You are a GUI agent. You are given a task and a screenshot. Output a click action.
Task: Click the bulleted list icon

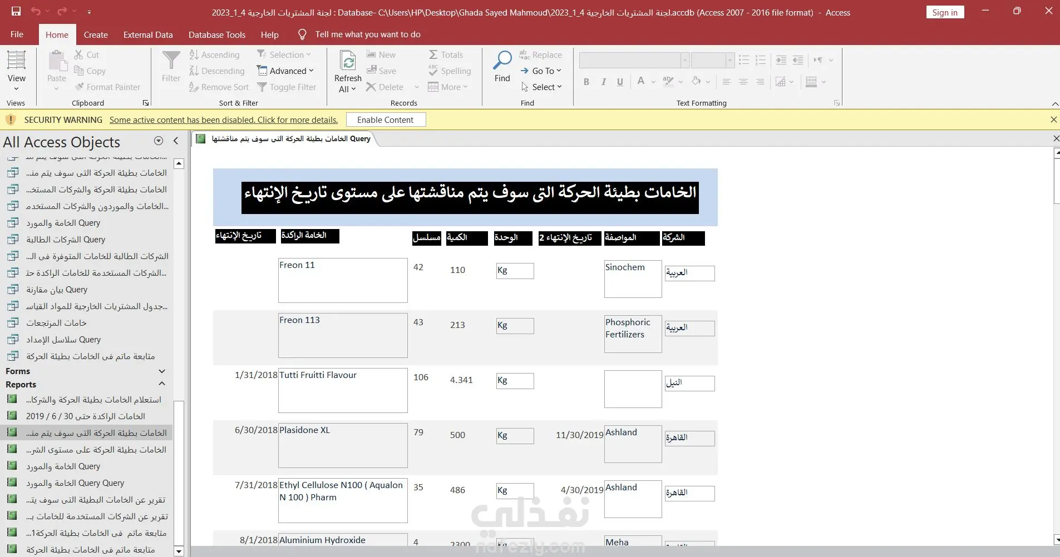coord(744,60)
